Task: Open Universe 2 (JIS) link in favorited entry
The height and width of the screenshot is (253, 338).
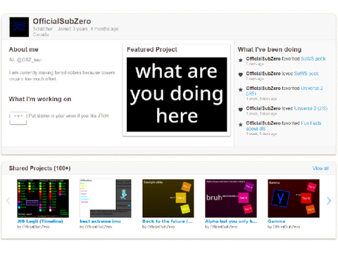Action: 284,91
